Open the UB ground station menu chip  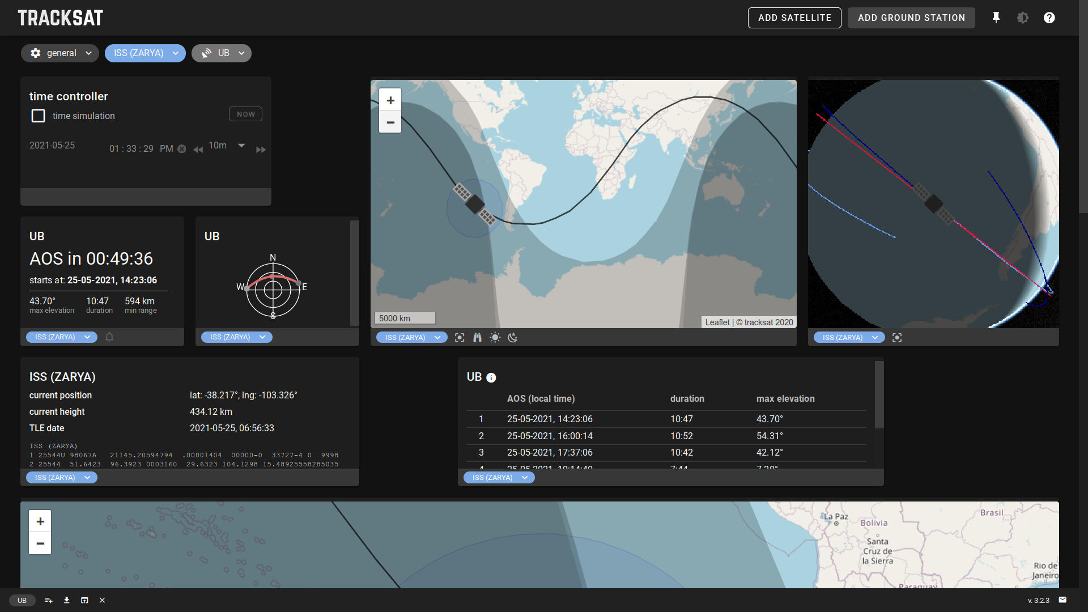(222, 53)
